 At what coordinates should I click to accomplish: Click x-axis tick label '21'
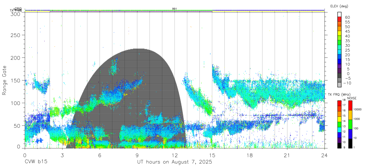287,156
